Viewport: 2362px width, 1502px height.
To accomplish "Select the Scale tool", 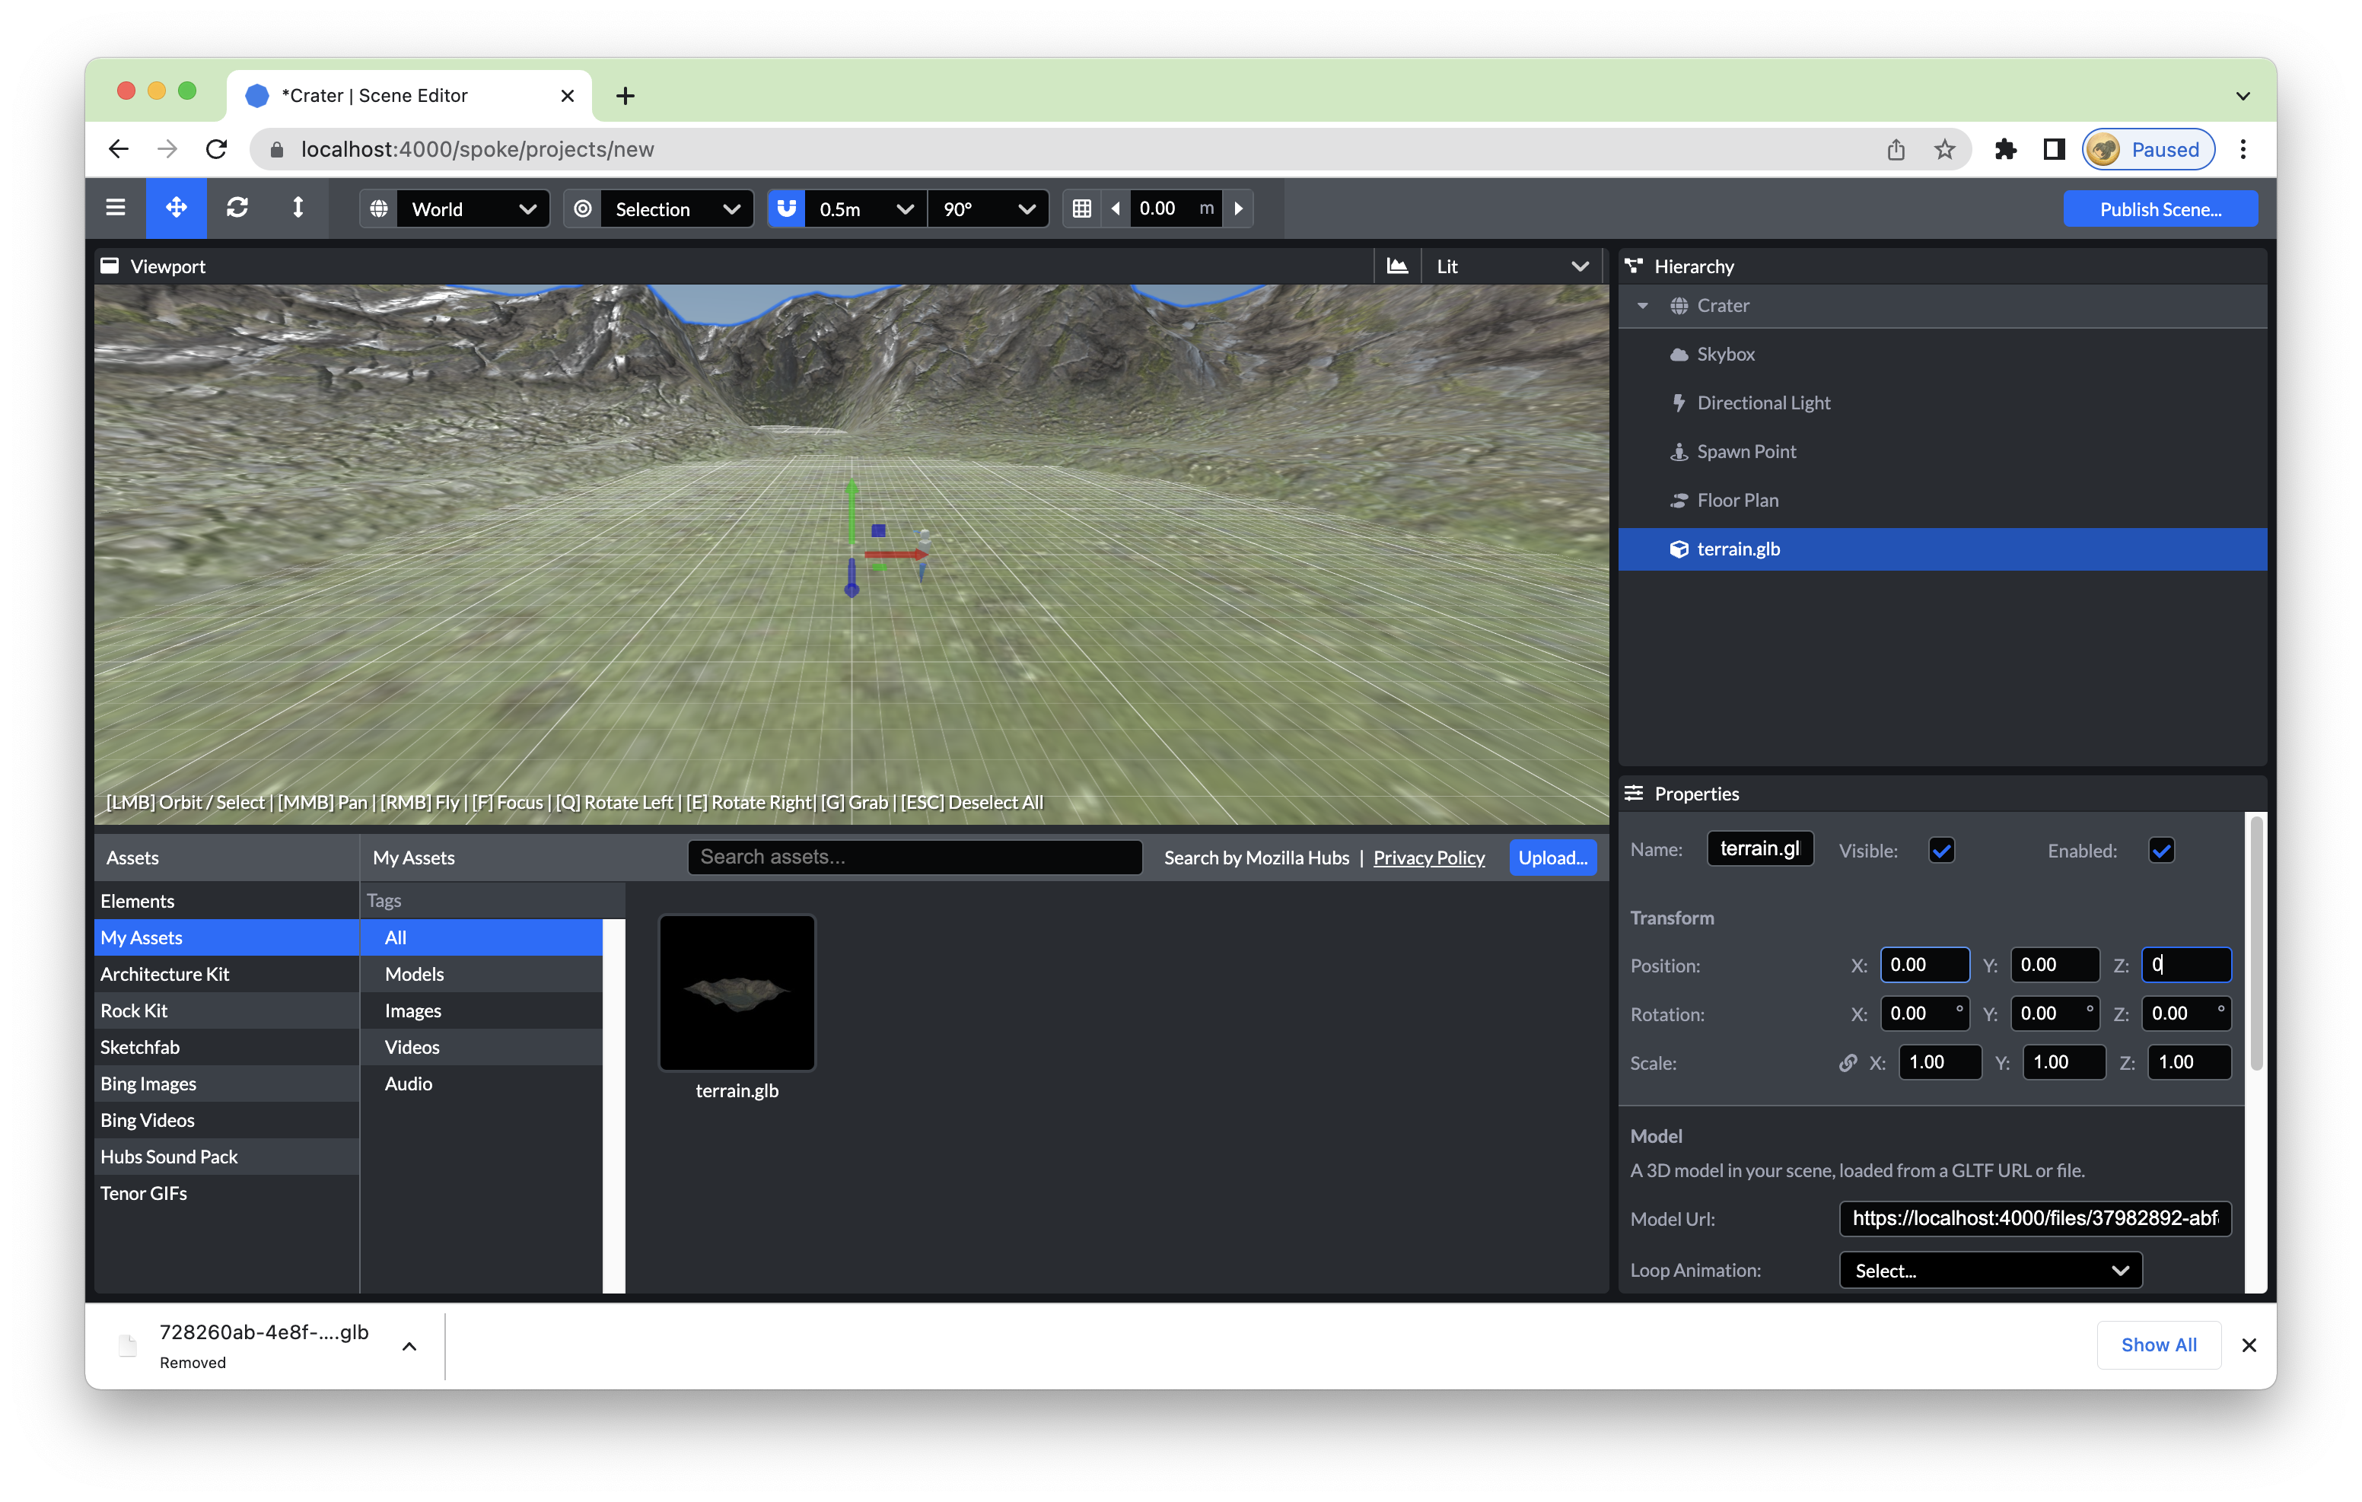I will coord(298,208).
